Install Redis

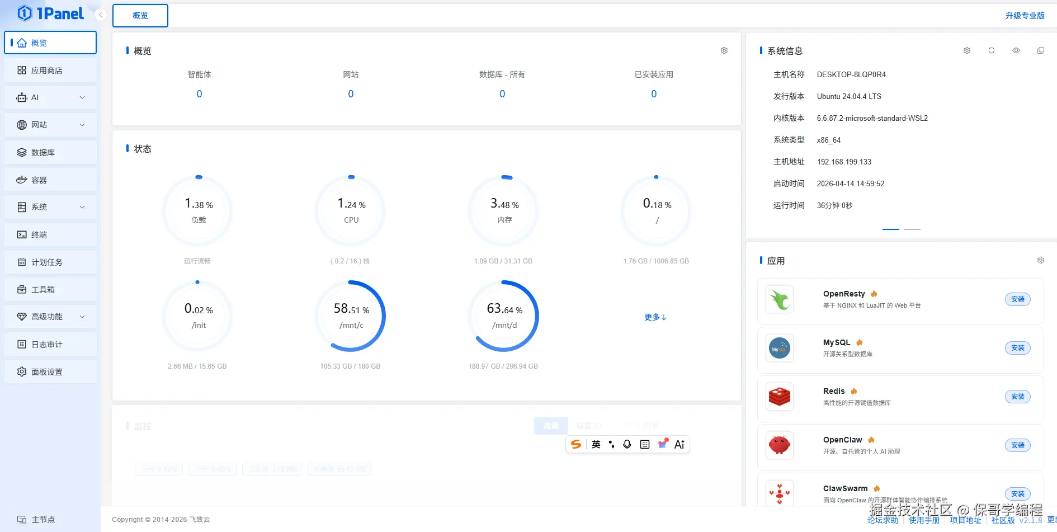[x=1018, y=397]
